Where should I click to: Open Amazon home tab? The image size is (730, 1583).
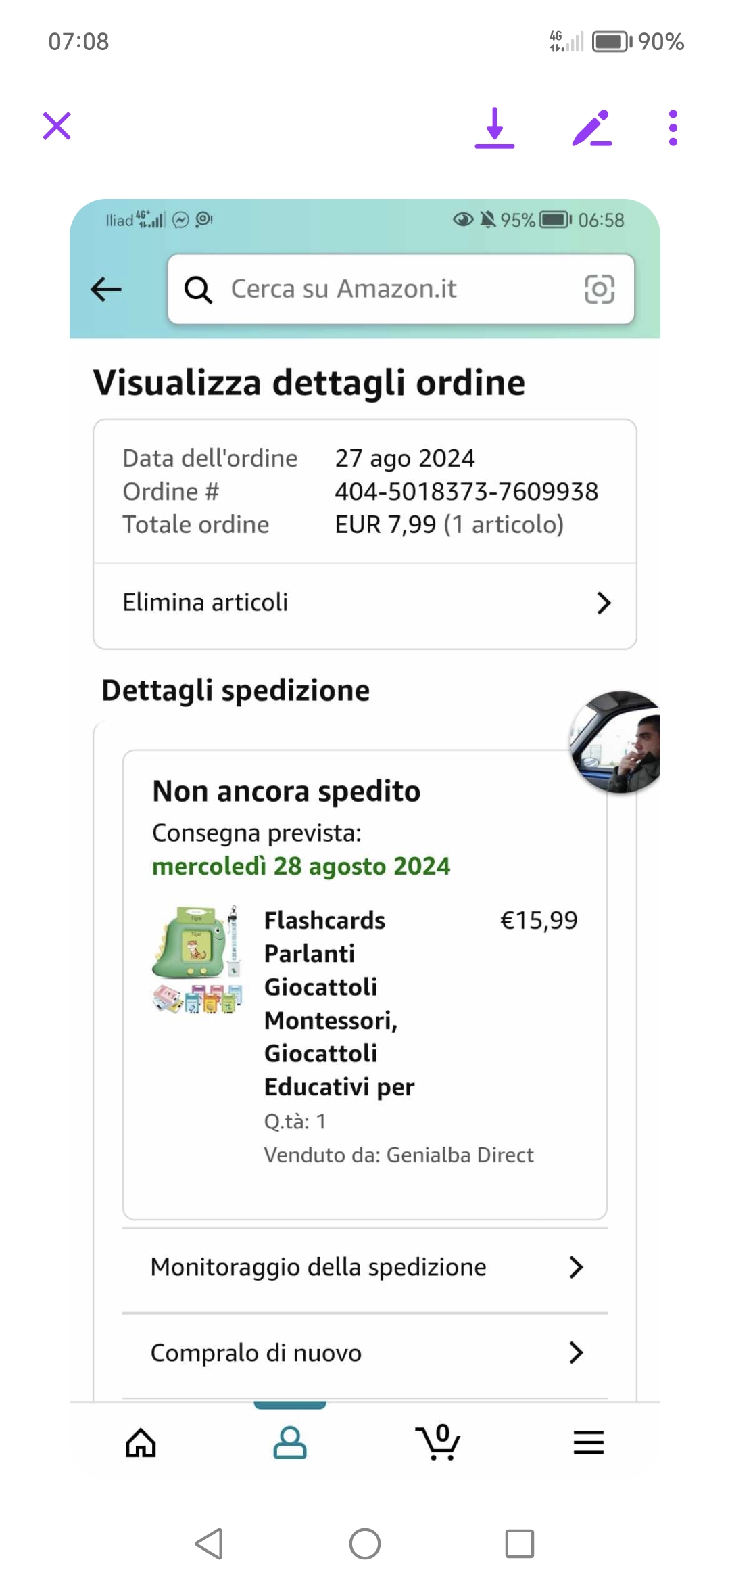click(x=141, y=1442)
